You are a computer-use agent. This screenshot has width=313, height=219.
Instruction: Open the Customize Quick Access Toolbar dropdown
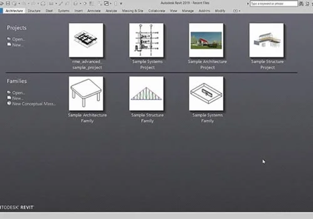pos(121,4)
